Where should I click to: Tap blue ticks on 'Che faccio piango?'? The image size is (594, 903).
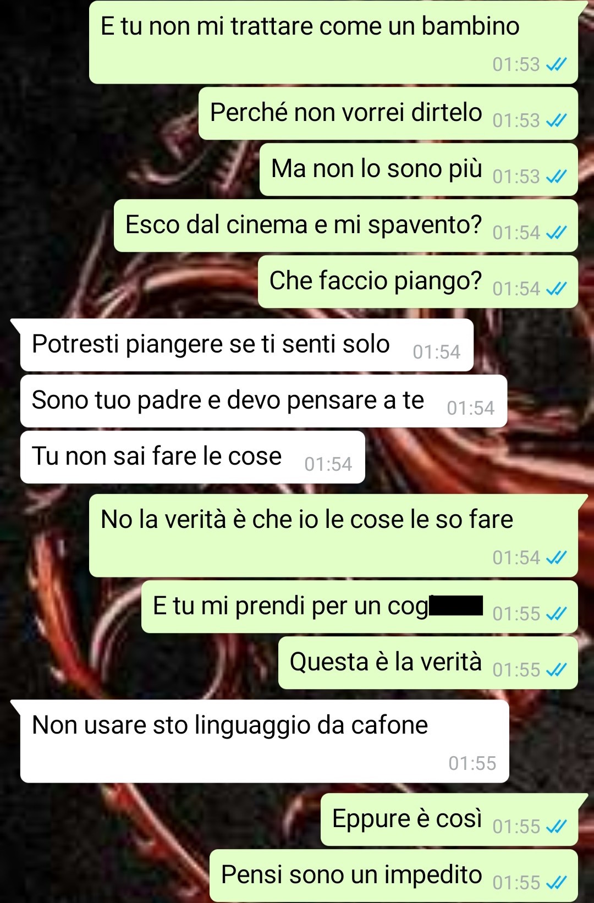(x=556, y=289)
